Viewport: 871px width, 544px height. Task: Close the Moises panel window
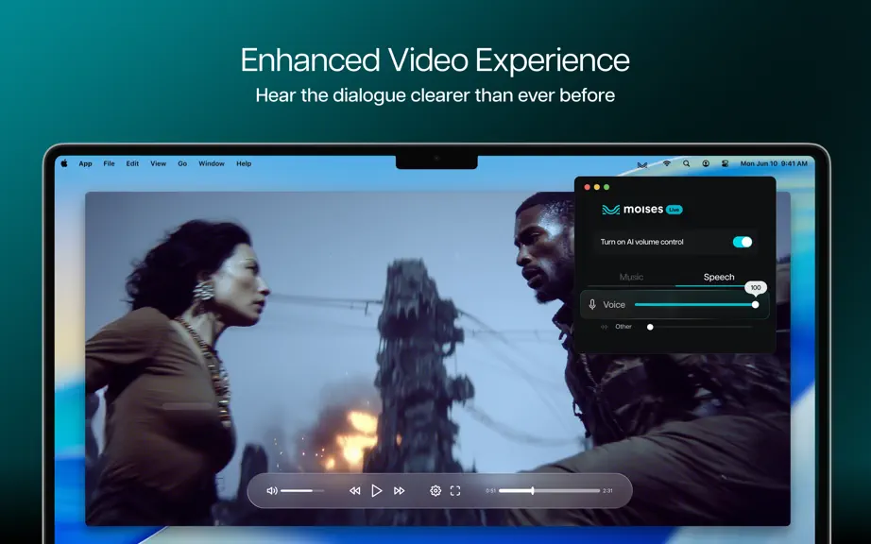coord(588,187)
